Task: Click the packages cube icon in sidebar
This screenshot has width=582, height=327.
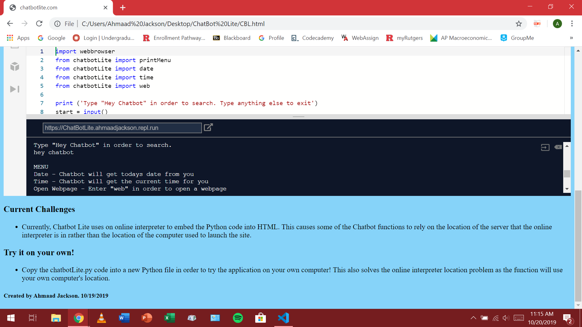Action: click(x=15, y=67)
